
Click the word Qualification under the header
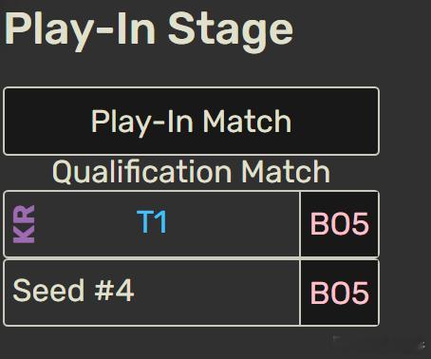(141, 171)
